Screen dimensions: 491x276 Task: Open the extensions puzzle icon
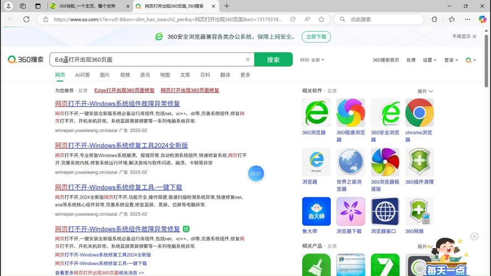(x=434, y=19)
